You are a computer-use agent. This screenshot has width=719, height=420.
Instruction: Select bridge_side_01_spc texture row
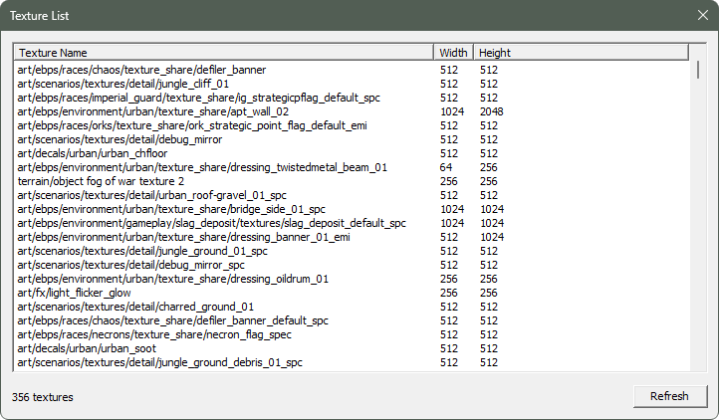171,210
